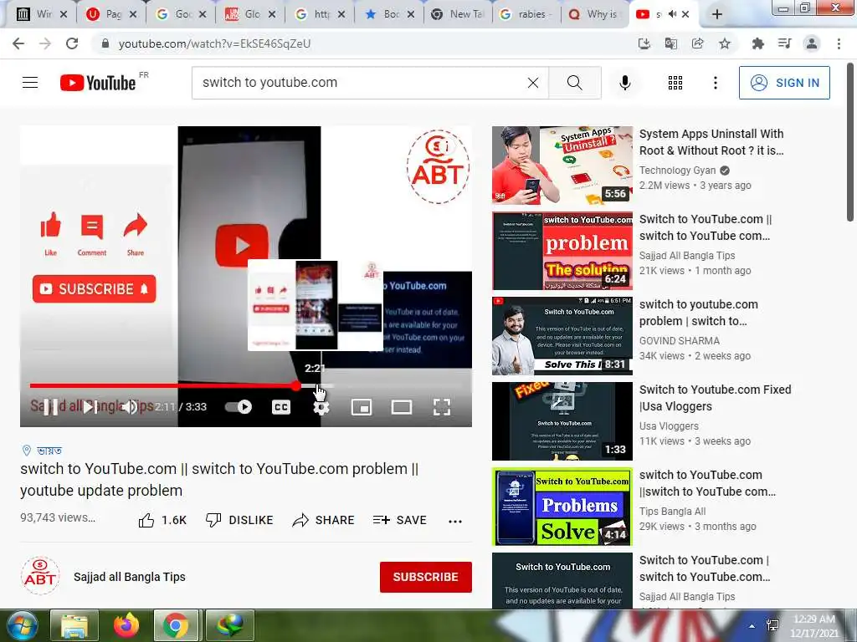Screen dimensions: 857x642
Task: Open more actions ellipsis under video
Action: [x=454, y=522]
